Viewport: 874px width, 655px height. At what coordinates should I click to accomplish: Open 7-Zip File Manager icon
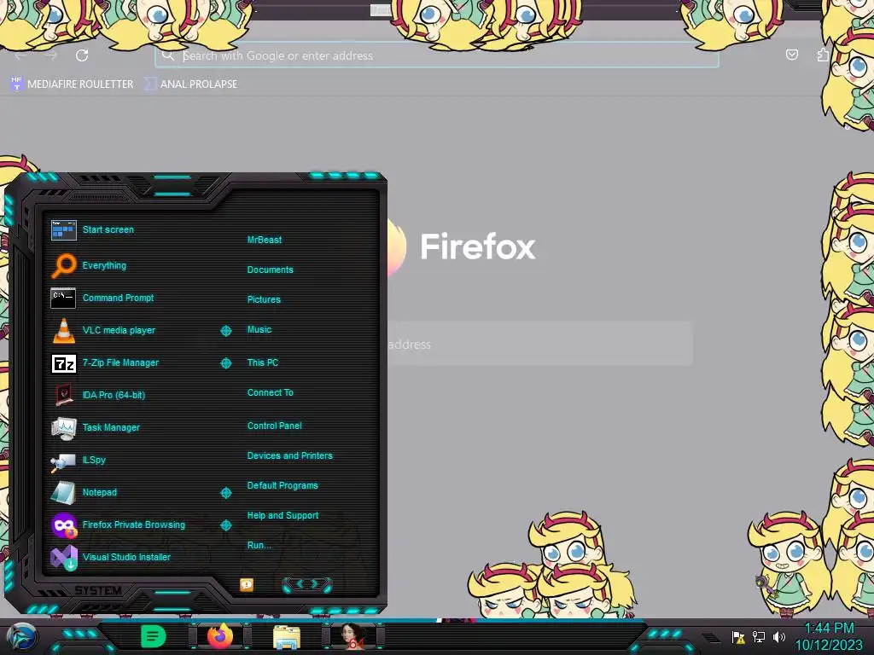click(63, 363)
